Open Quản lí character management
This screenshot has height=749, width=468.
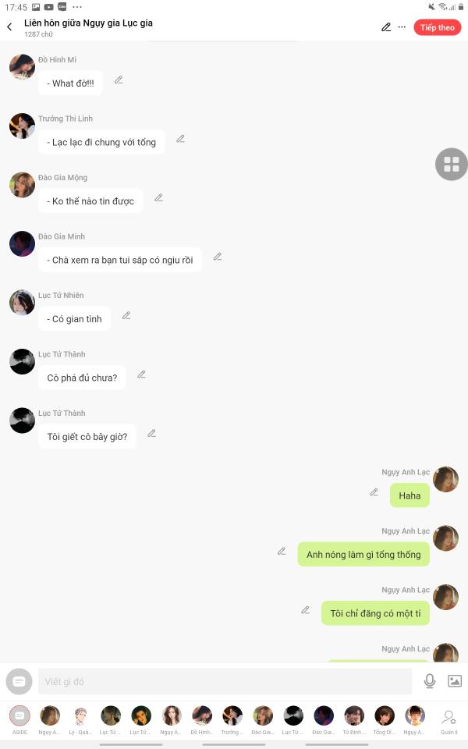pyautogui.click(x=449, y=721)
